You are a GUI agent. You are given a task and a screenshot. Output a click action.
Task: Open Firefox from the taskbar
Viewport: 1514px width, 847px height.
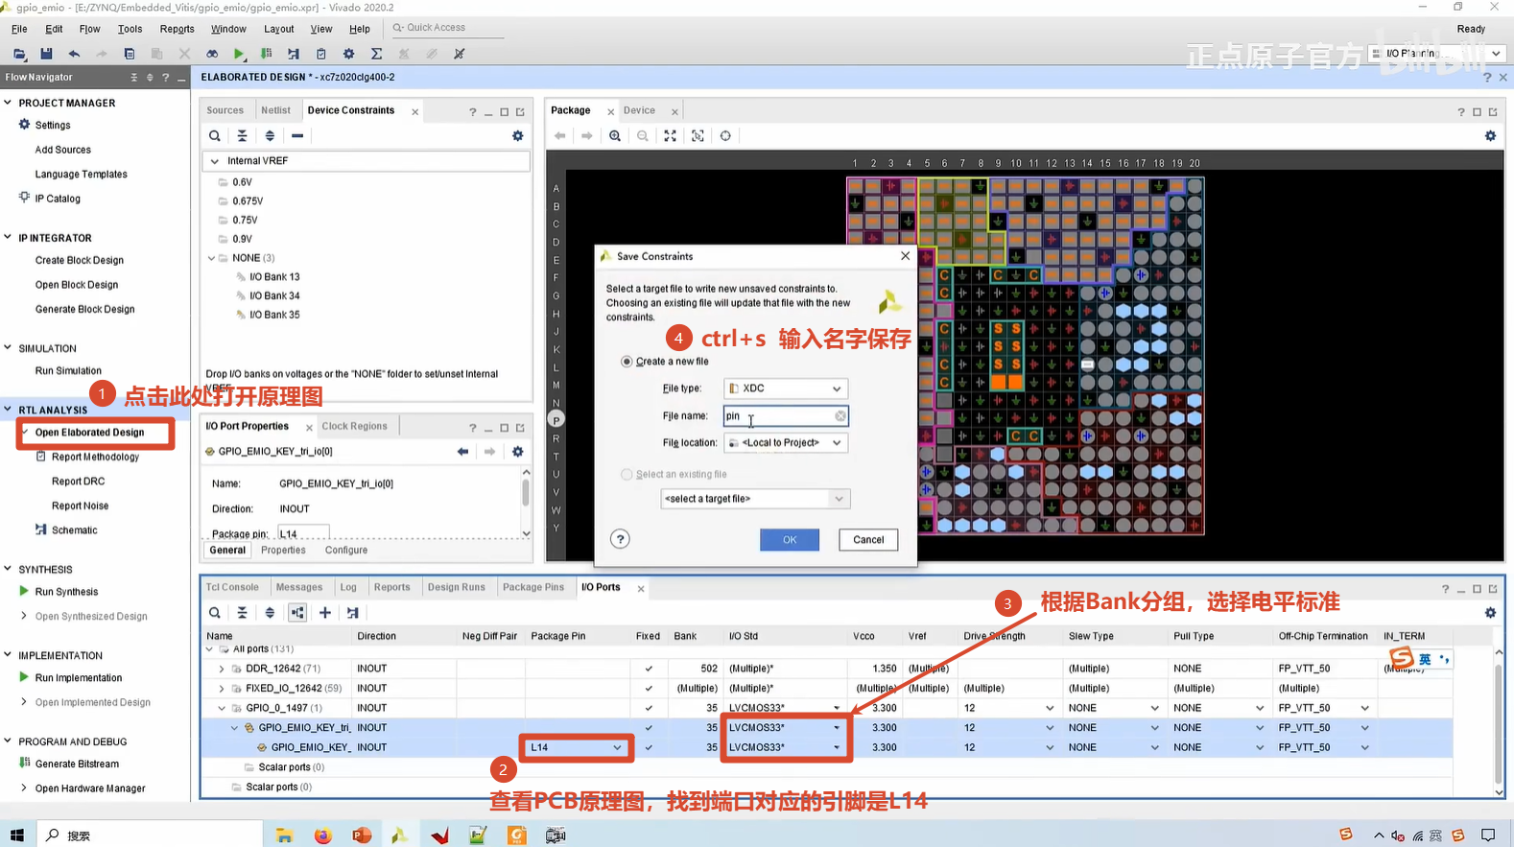coord(322,835)
